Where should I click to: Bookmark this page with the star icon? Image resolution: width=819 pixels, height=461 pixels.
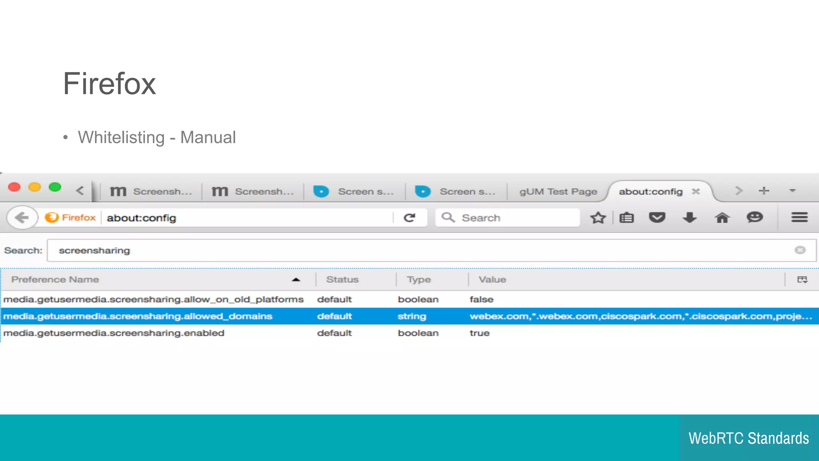pyautogui.click(x=598, y=218)
